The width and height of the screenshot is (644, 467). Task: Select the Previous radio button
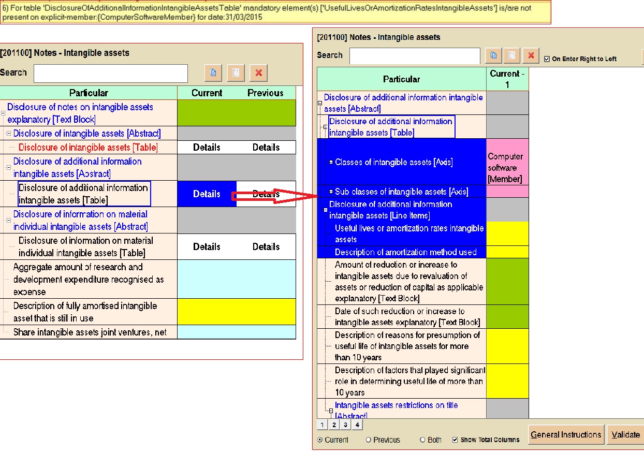tap(369, 440)
